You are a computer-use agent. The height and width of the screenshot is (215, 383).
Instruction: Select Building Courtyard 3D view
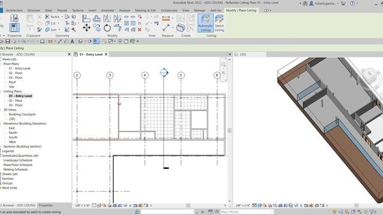(x=22, y=114)
